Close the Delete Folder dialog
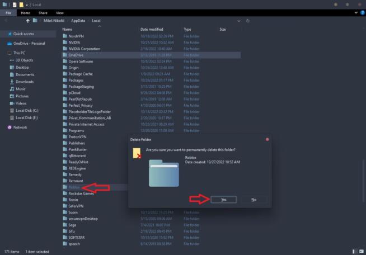366x255 pixels. point(267,139)
